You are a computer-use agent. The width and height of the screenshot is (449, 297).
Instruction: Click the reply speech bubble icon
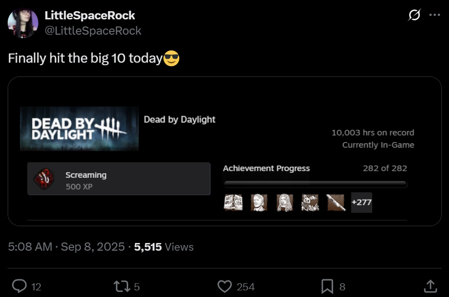[19, 286]
